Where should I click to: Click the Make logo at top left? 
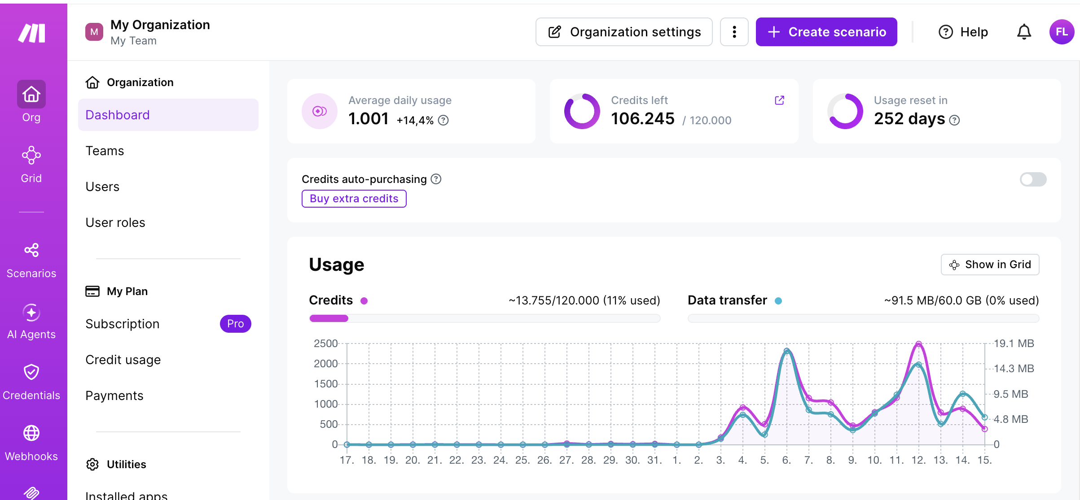(31, 33)
